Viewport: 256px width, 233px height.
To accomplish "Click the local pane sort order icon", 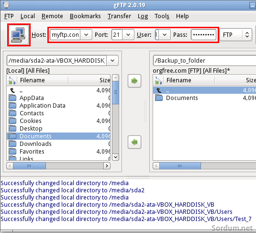I will [x=12, y=80].
